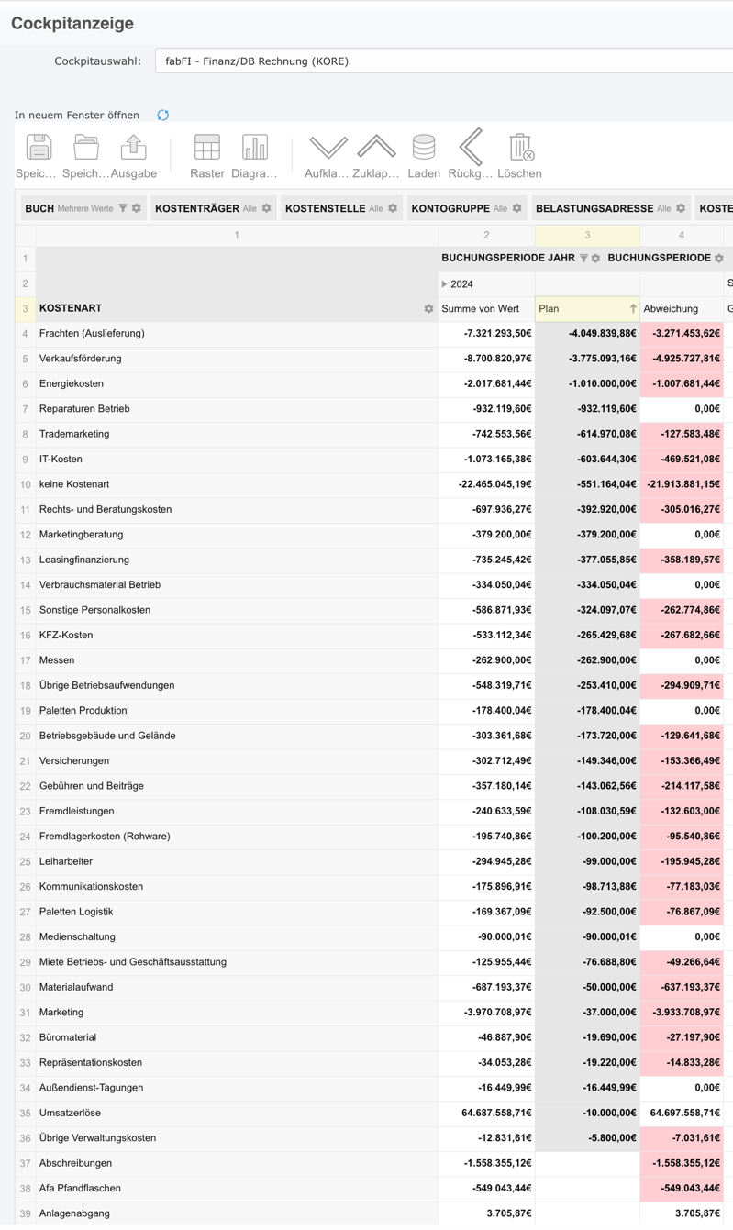Open the BUCH filter funnel

pos(123,209)
